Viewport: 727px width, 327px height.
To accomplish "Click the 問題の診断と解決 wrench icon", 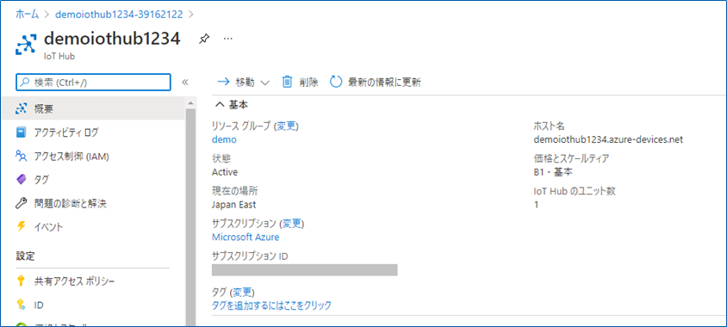I will [x=22, y=203].
